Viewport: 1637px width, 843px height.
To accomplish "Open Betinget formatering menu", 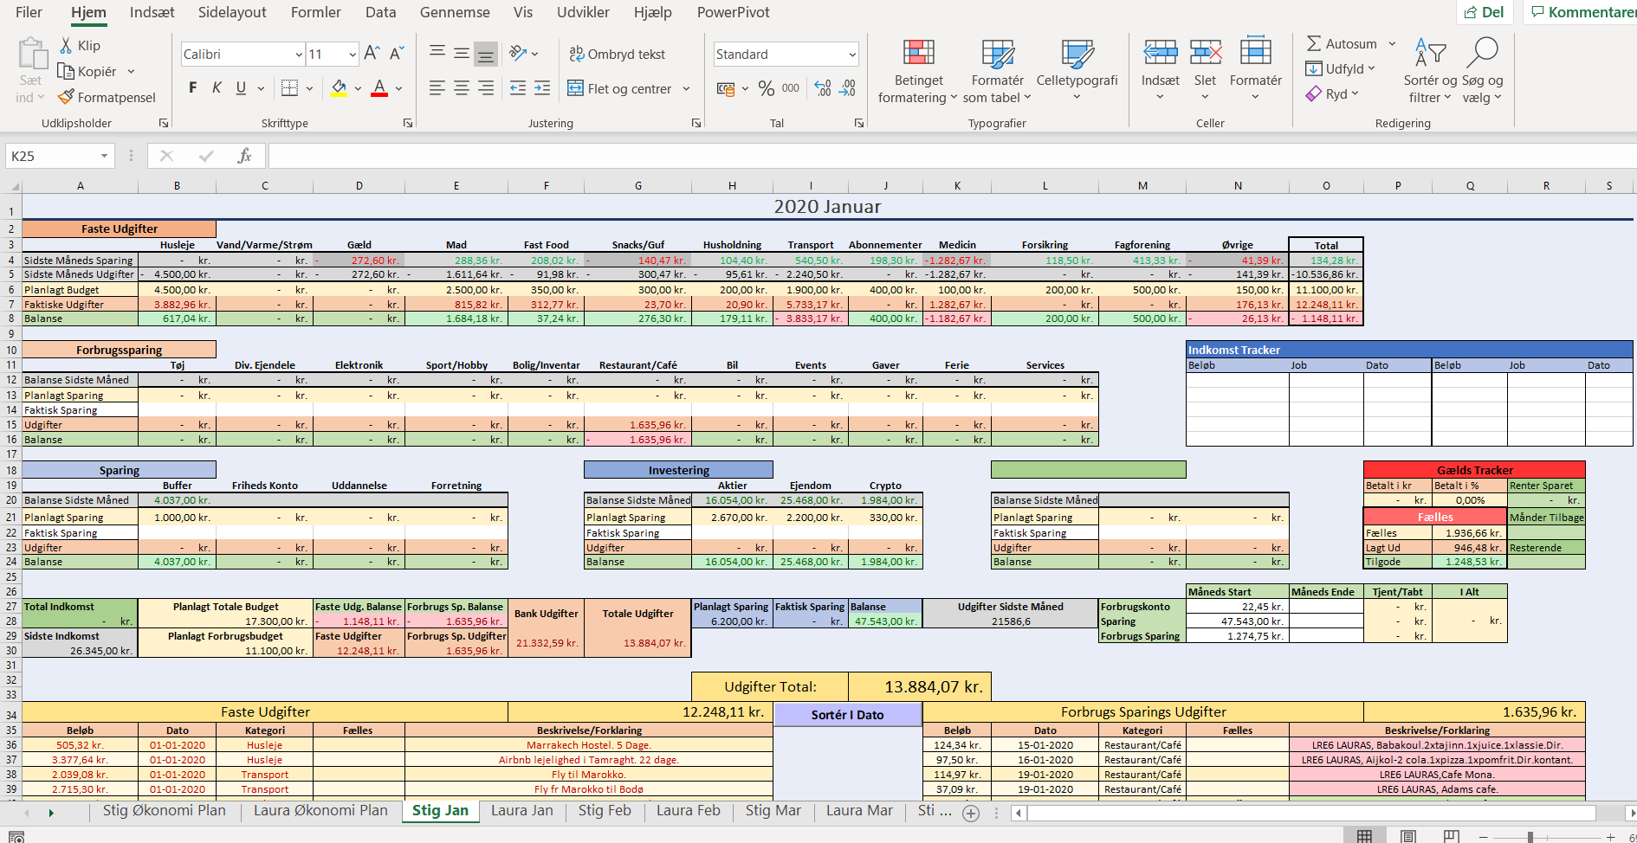I will pos(918,71).
